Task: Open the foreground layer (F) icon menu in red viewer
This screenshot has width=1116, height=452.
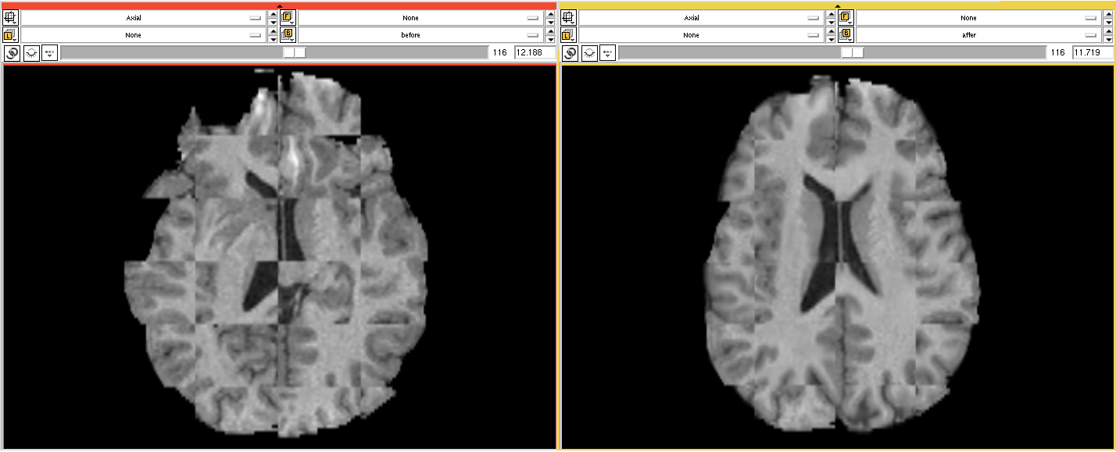Action: pos(288,17)
